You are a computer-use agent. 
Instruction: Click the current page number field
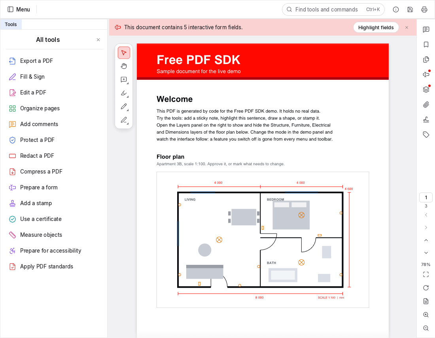[426, 197]
